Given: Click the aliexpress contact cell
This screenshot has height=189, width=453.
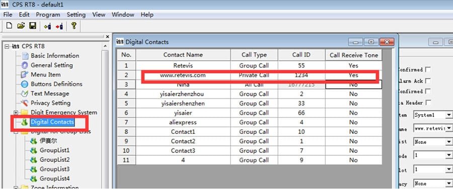Looking at the screenshot, I should coord(183,122).
